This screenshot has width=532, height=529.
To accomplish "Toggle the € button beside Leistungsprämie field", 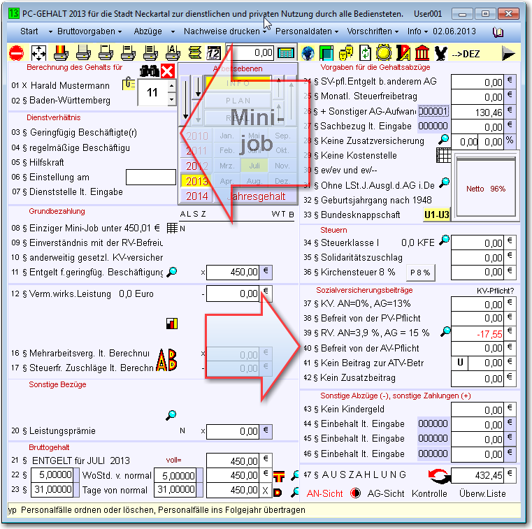I will [266, 431].
